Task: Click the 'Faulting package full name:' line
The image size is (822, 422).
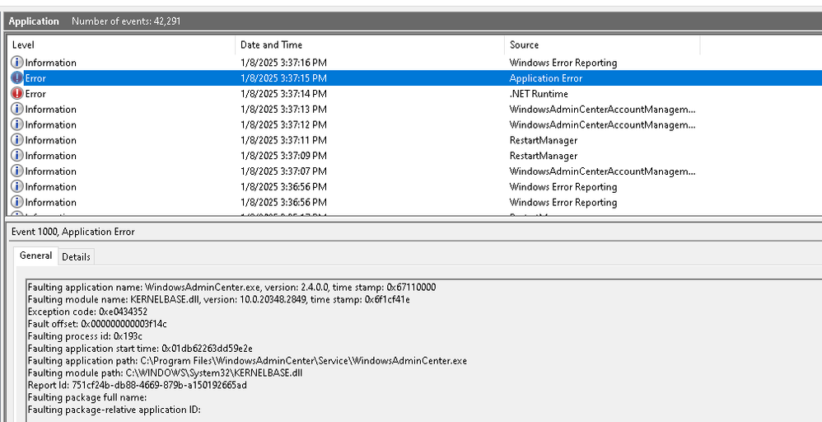Action: [x=87, y=397]
